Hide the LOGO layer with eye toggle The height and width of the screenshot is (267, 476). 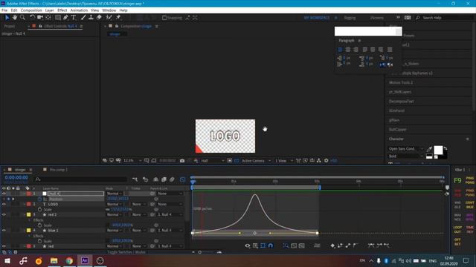4,205
